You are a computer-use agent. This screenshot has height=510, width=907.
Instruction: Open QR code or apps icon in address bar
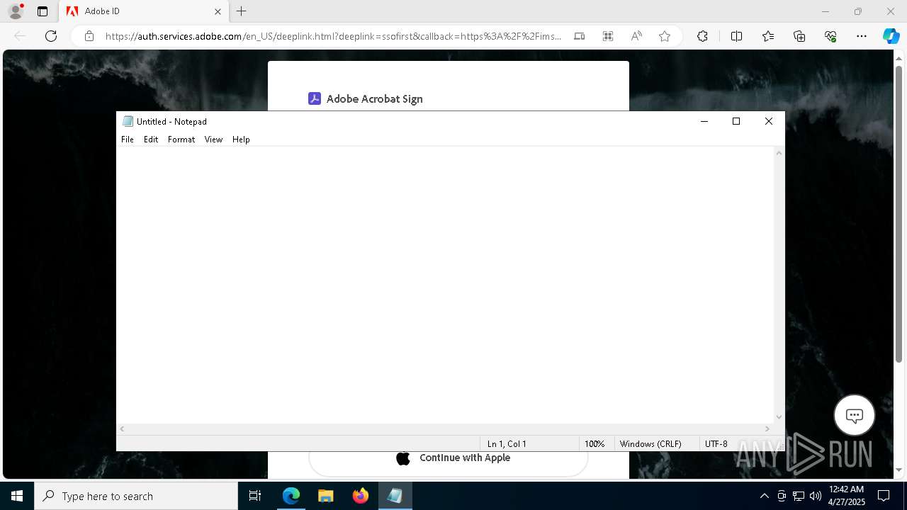click(x=608, y=36)
